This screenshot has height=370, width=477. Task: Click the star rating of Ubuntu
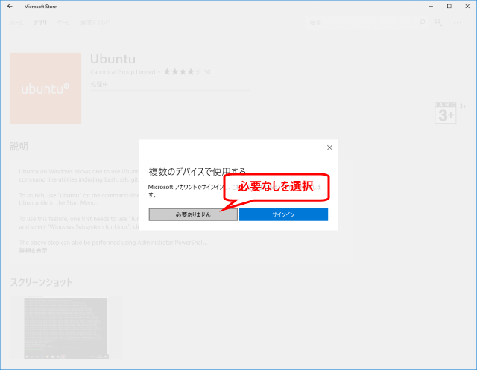(x=182, y=72)
